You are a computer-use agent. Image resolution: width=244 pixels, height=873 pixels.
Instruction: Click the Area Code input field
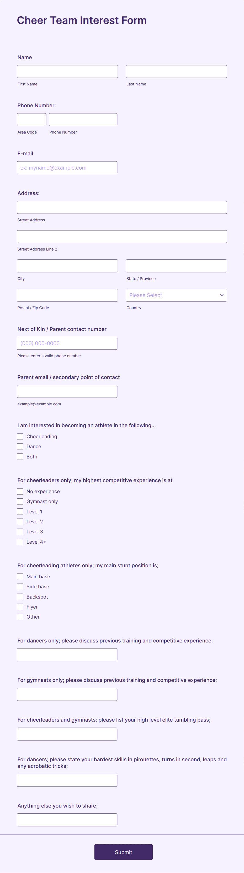click(x=31, y=119)
